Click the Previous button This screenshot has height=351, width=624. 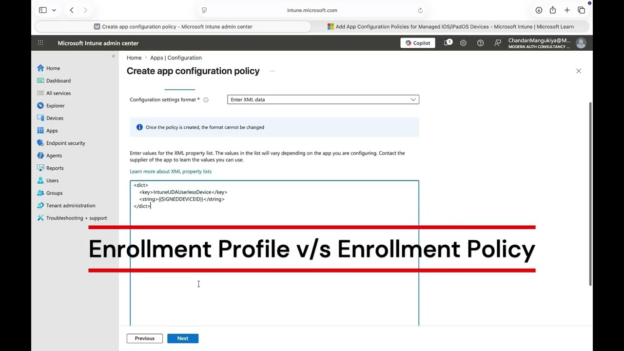tap(144, 338)
